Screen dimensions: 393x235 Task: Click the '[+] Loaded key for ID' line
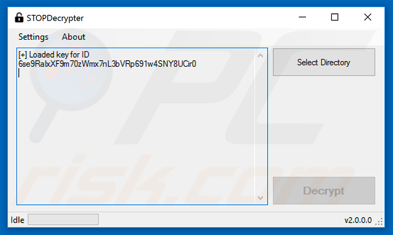[54, 55]
